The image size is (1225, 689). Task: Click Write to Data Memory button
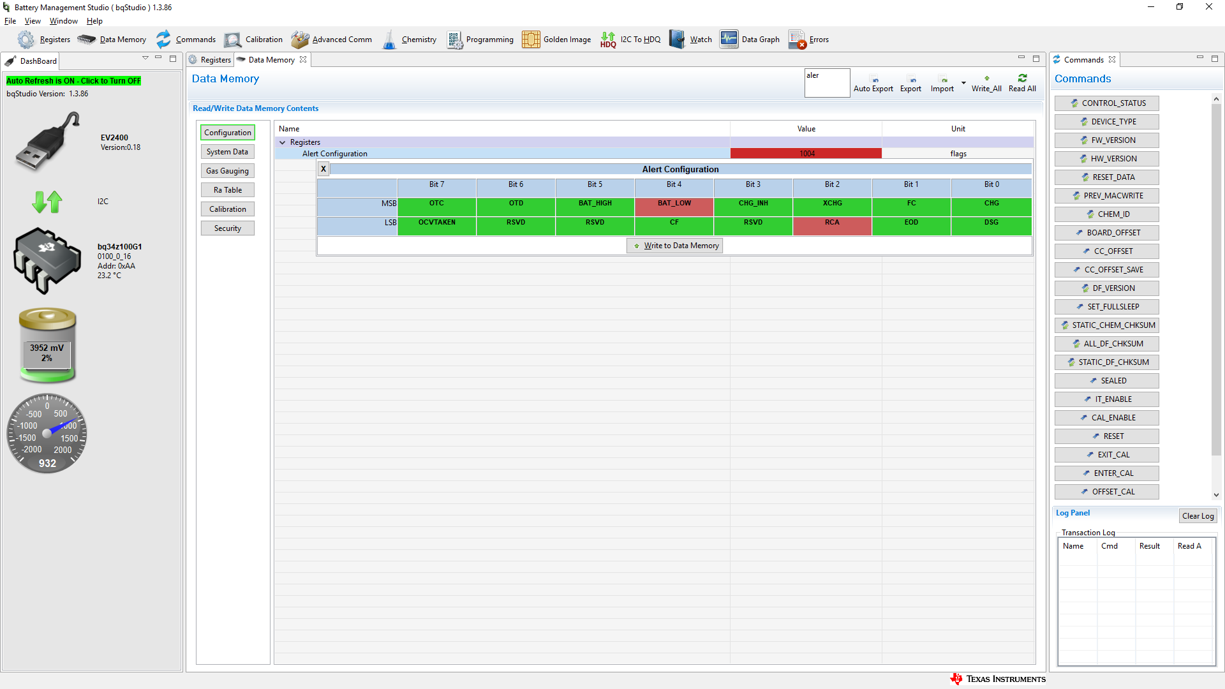pyautogui.click(x=674, y=246)
